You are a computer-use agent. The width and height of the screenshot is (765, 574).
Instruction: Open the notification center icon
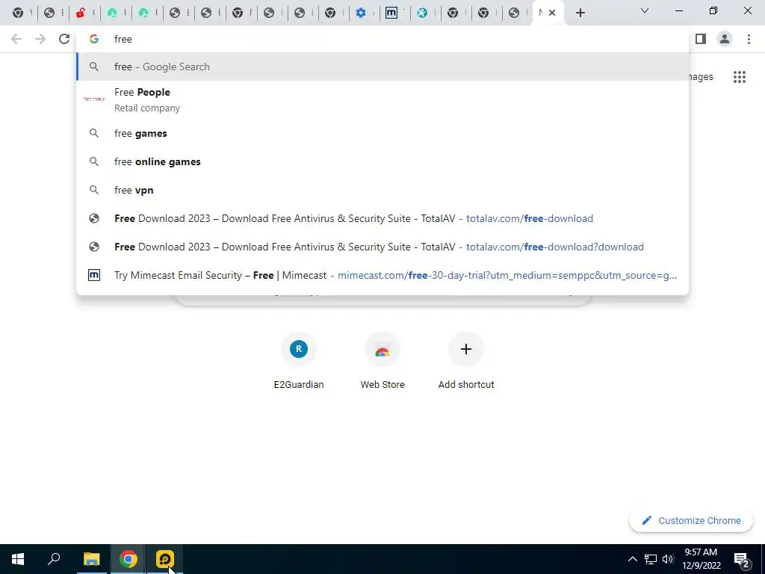click(742, 560)
